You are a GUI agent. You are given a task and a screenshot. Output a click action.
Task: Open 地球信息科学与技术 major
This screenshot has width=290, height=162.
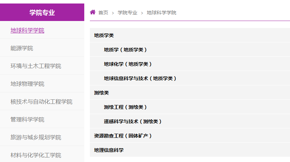tap(140, 78)
